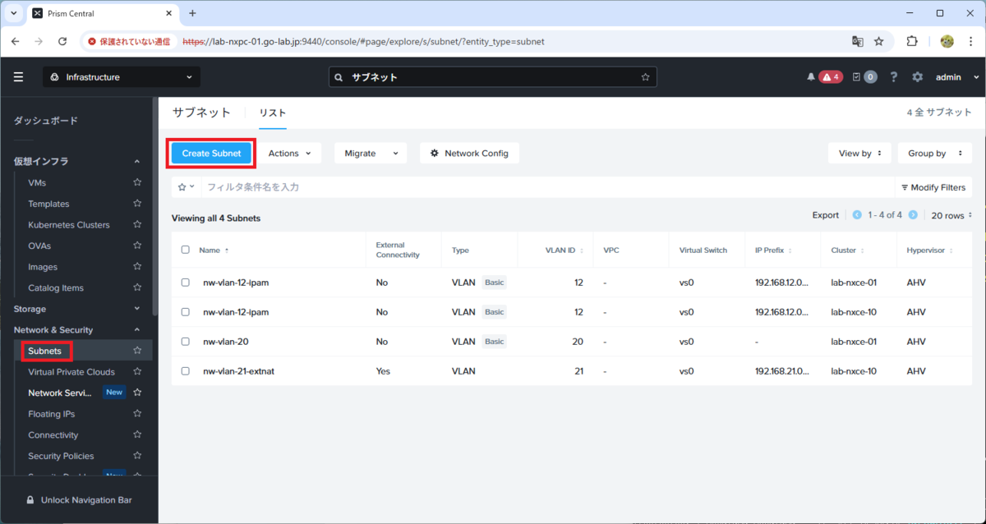Open the nw-vlan-21-extnat subnet
Viewport: 986px width, 524px height.
click(238, 371)
